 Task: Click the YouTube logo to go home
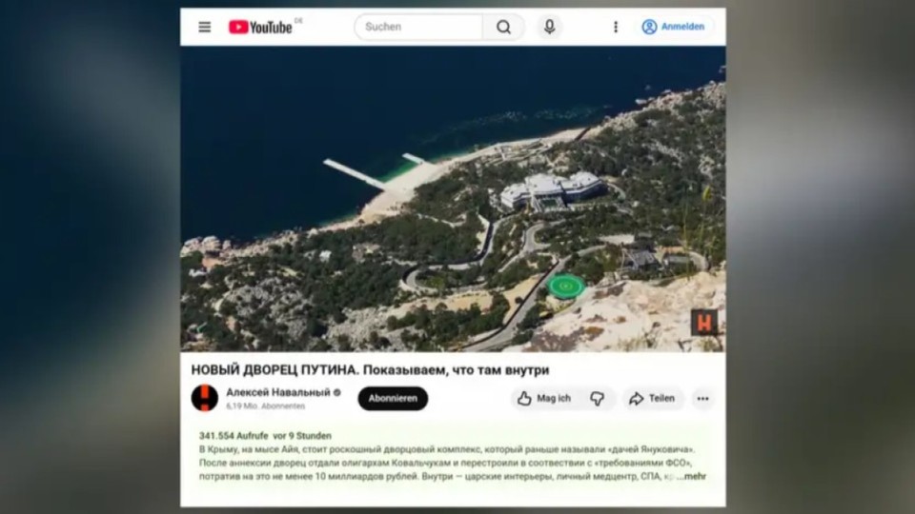[260, 27]
